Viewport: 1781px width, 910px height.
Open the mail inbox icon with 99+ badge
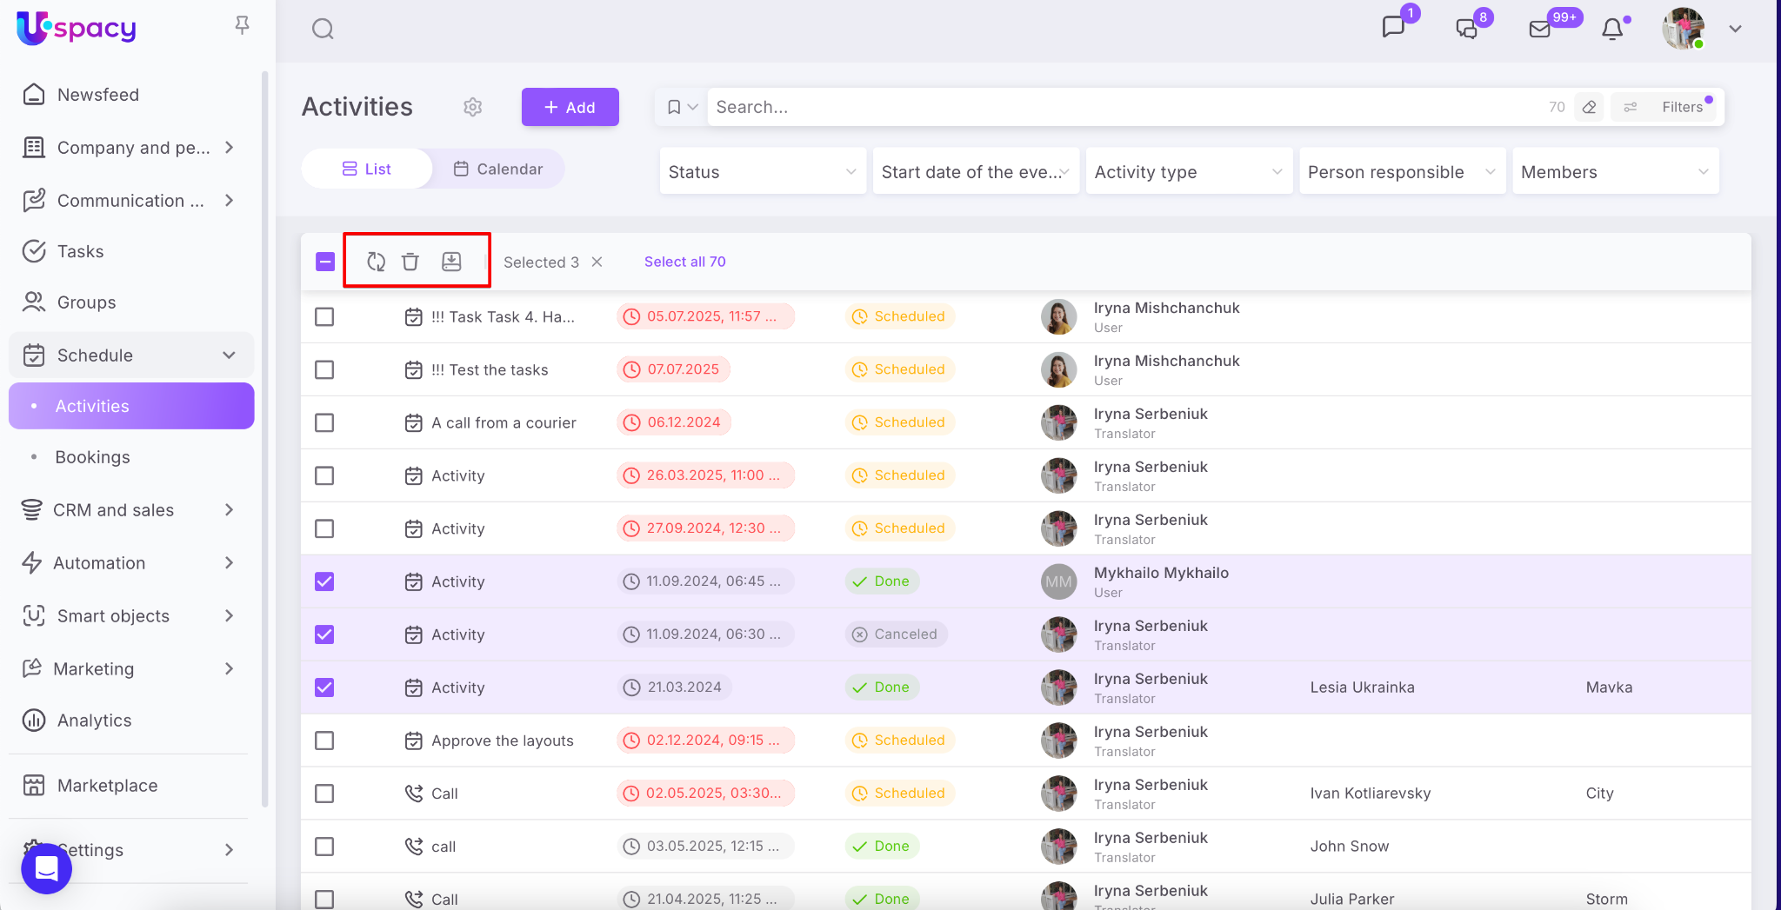[1540, 29]
